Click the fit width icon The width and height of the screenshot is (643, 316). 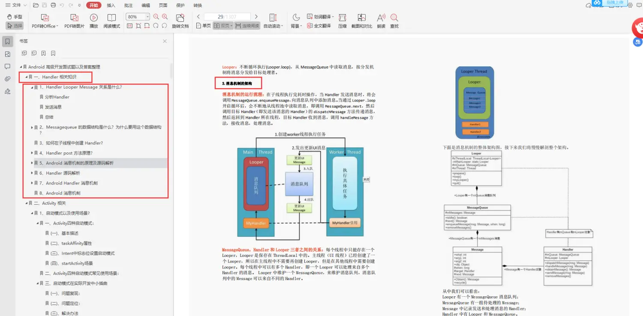coord(147,26)
